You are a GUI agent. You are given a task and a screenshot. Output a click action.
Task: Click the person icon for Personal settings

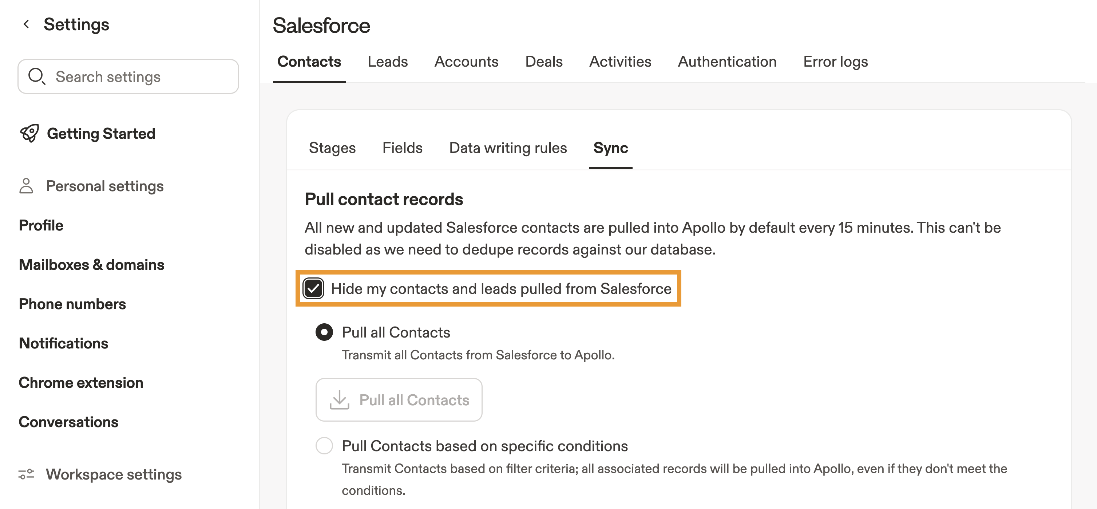[27, 186]
